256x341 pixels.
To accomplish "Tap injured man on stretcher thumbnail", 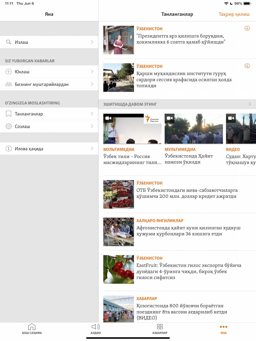I will pyautogui.click(x=119, y=232).
